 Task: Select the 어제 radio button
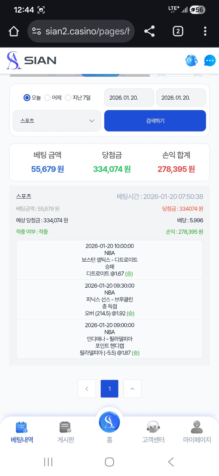point(48,98)
